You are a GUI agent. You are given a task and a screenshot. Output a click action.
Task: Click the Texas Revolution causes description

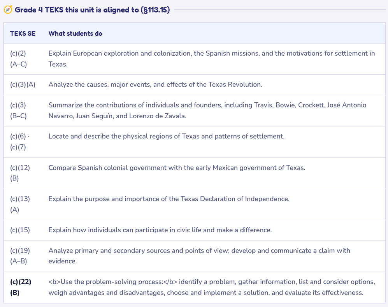(155, 84)
